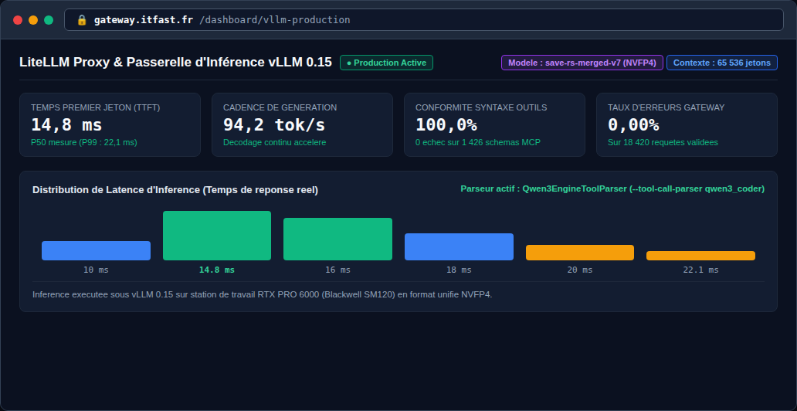This screenshot has height=411, width=797.
Task: Click the lock icon in address bar
Action: (82, 20)
